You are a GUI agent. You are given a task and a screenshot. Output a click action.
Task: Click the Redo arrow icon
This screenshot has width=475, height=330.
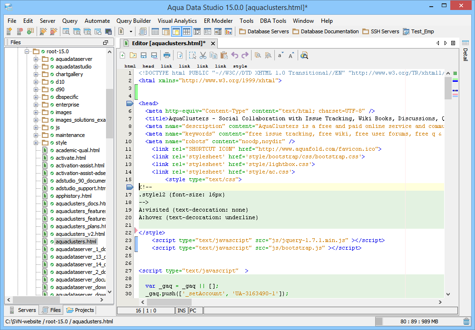245,56
